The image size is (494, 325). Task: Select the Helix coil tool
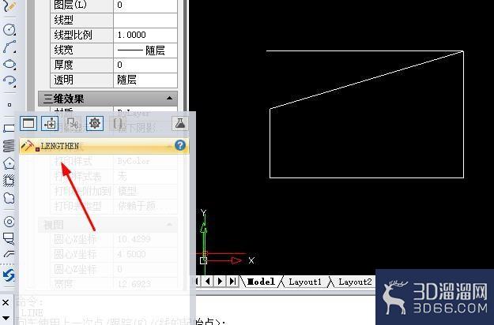[x=9, y=145]
